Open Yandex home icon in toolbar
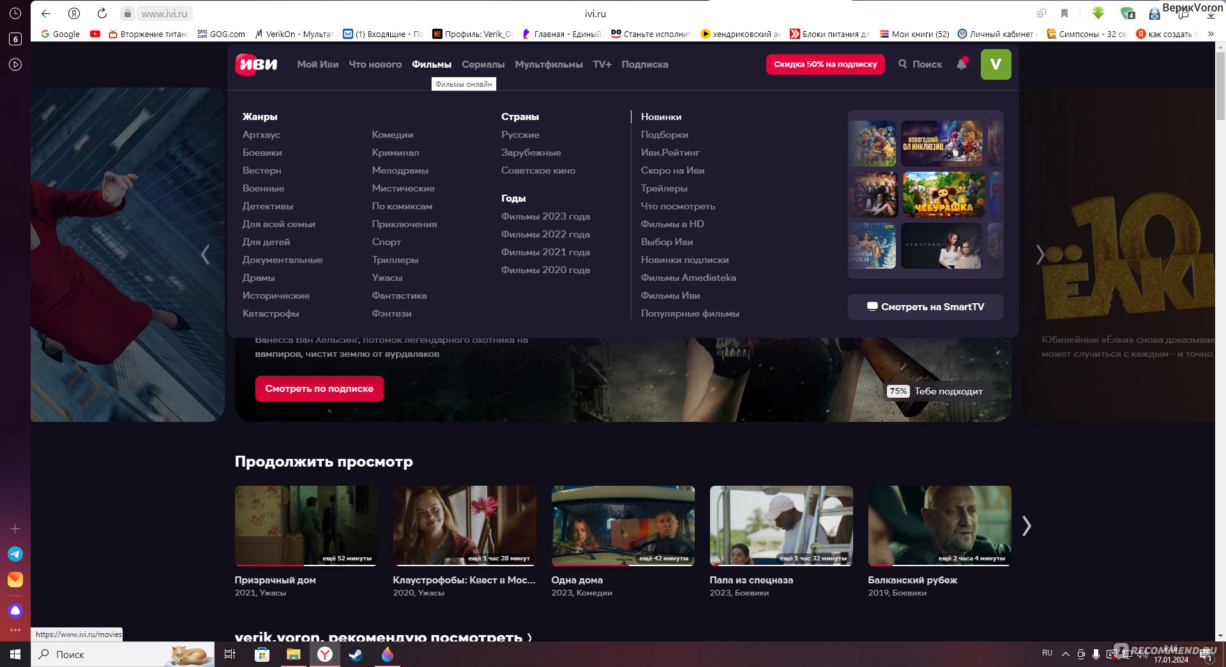Screen dimensions: 1226x667 coord(74,13)
